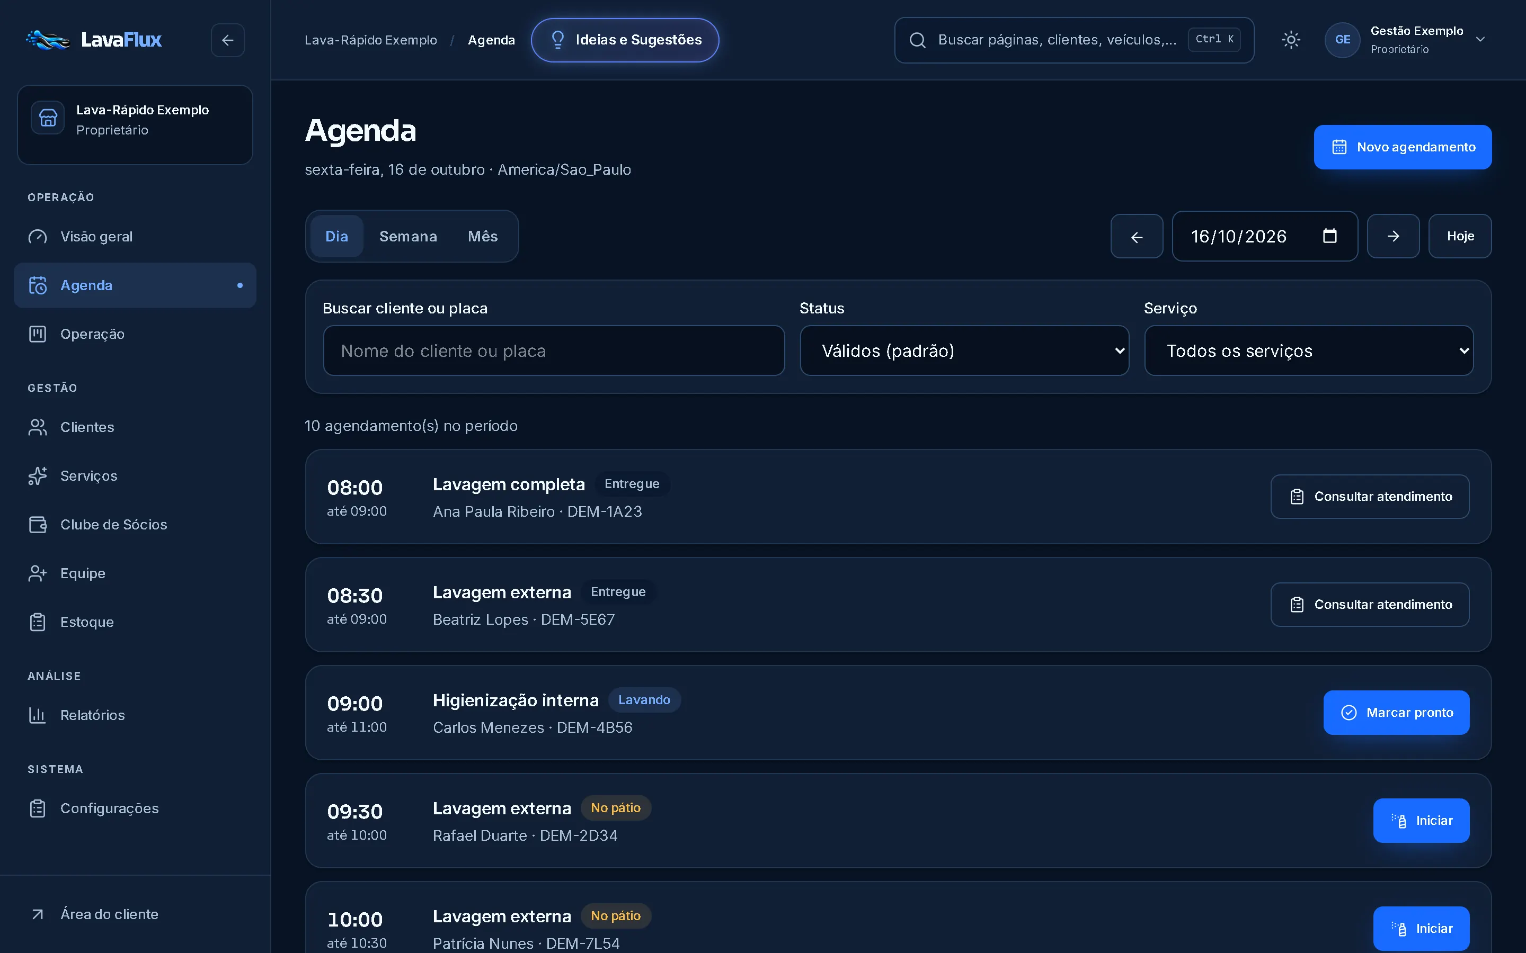The image size is (1526, 953).
Task: Switch to Mês view tab
Action: [x=482, y=236]
